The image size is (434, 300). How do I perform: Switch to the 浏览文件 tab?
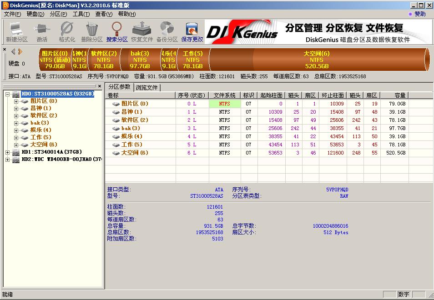tap(146, 87)
